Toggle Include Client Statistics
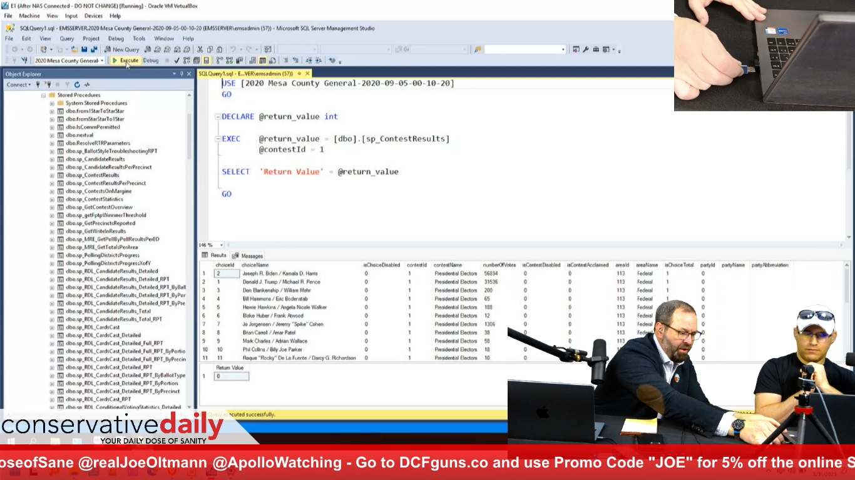Screen dimensions: 855x480 tap(240, 61)
